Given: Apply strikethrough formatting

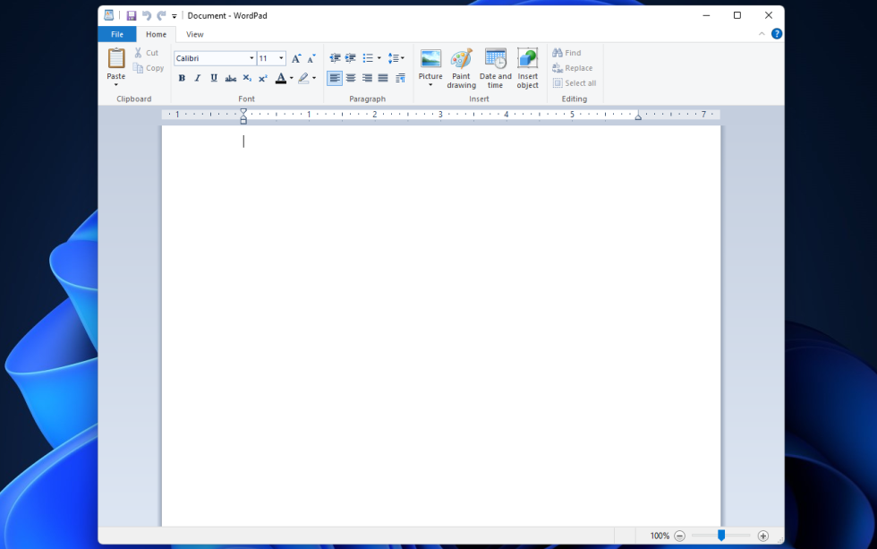Looking at the screenshot, I should (x=230, y=78).
